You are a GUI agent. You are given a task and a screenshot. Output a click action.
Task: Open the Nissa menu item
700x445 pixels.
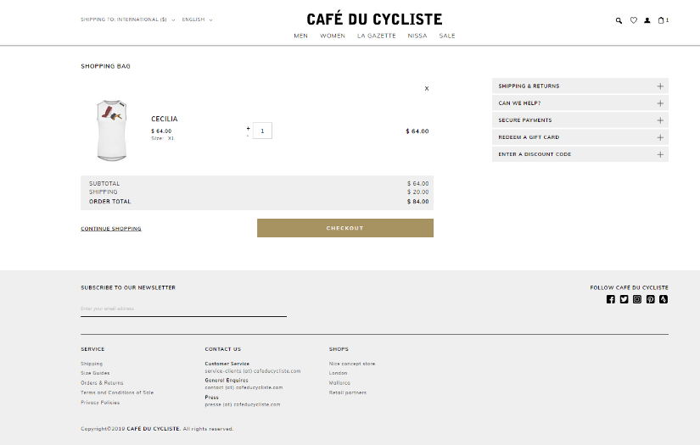417,36
